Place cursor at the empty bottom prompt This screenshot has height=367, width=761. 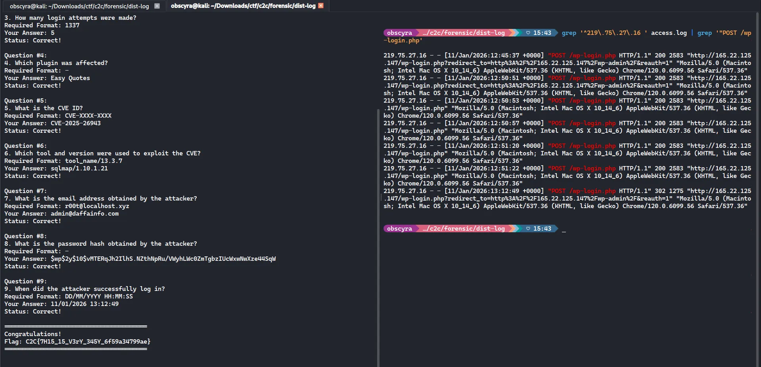click(x=564, y=229)
